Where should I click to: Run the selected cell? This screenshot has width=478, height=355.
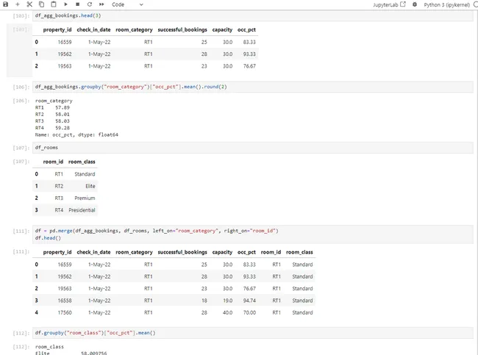point(65,4)
